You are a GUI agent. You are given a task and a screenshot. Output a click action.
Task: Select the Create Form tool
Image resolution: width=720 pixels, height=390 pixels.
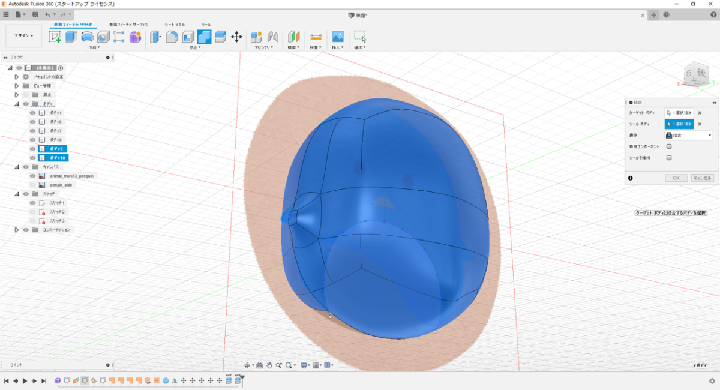coord(135,37)
